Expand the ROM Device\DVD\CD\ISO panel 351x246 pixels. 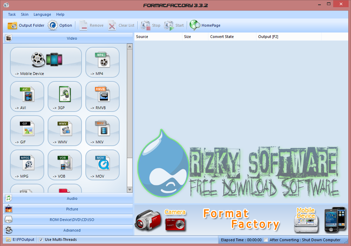point(68,220)
